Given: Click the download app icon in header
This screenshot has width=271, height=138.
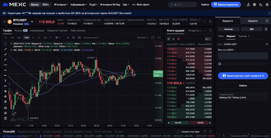Looking at the screenshot, I should click(x=248, y=4).
